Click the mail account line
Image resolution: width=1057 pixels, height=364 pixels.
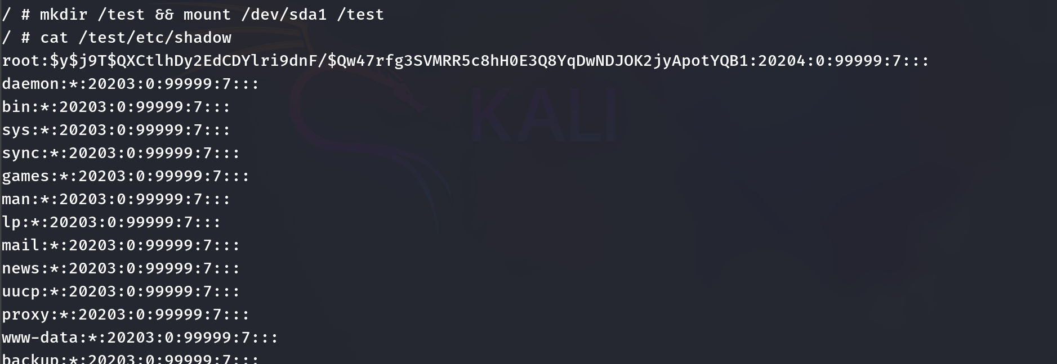click(x=121, y=245)
